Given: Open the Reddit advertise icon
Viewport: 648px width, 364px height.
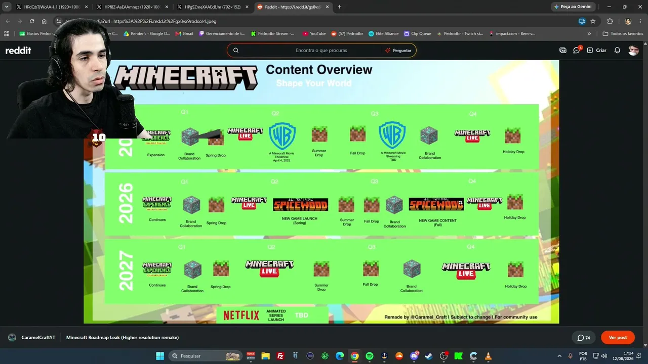Looking at the screenshot, I should point(563,51).
